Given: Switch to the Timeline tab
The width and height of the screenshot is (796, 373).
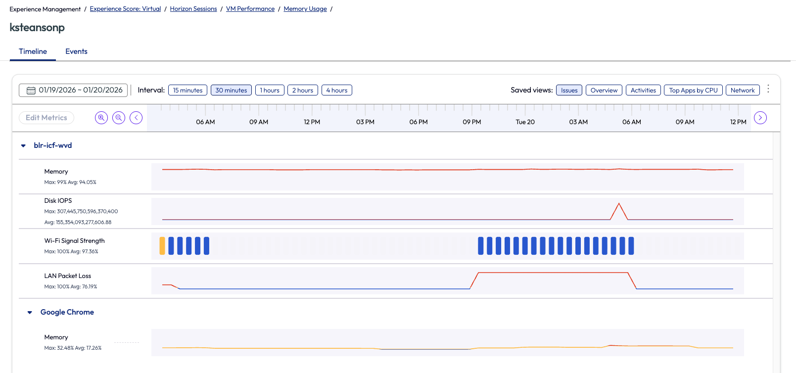Looking at the screenshot, I should pyautogui.click(x=33, y=51).
